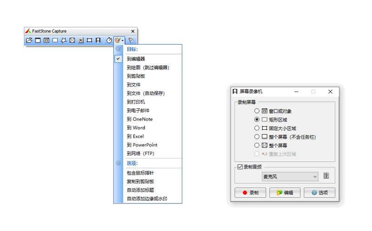The image size is (372, 231).
Task: Select the Capture Active Window icon
Action: [x=38, y=40]
